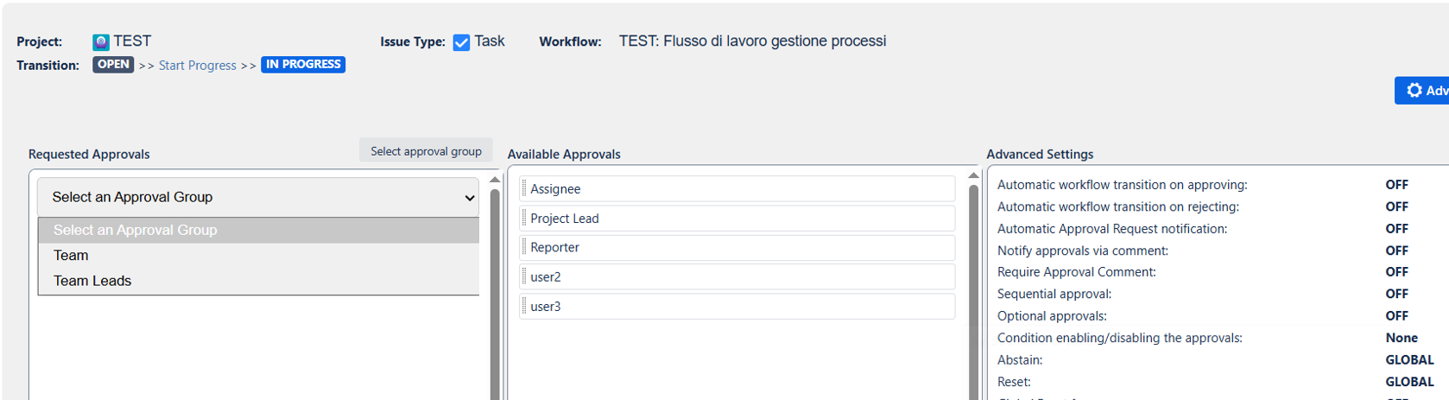
Task: Choose Team Leads from the approval group list
Action: point(92,281)
